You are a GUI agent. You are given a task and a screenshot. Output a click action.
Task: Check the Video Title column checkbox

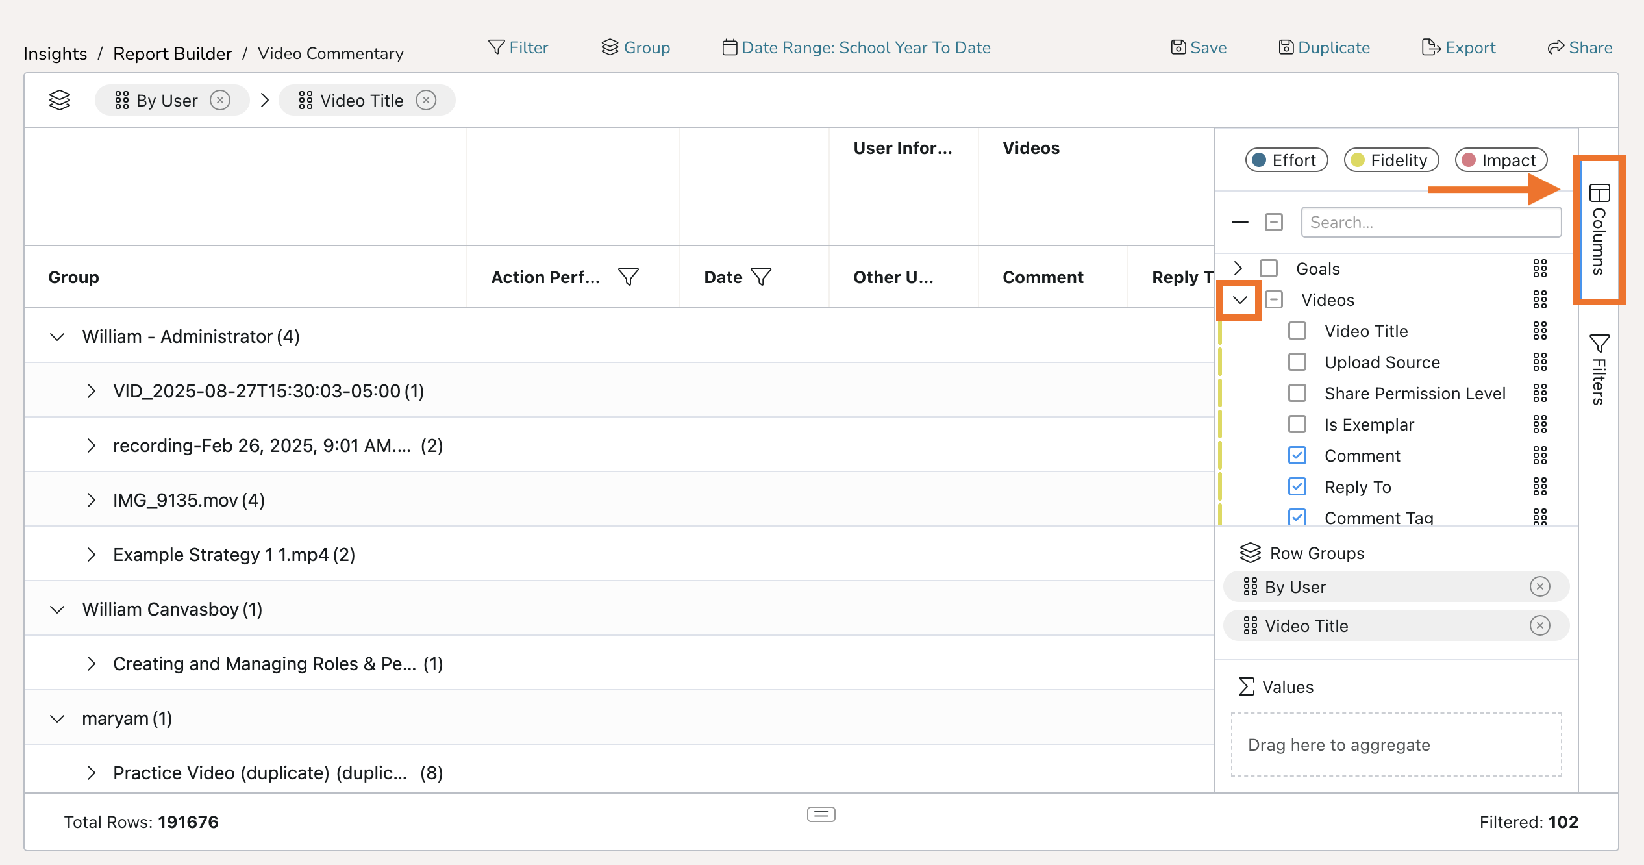(1297, 331)
